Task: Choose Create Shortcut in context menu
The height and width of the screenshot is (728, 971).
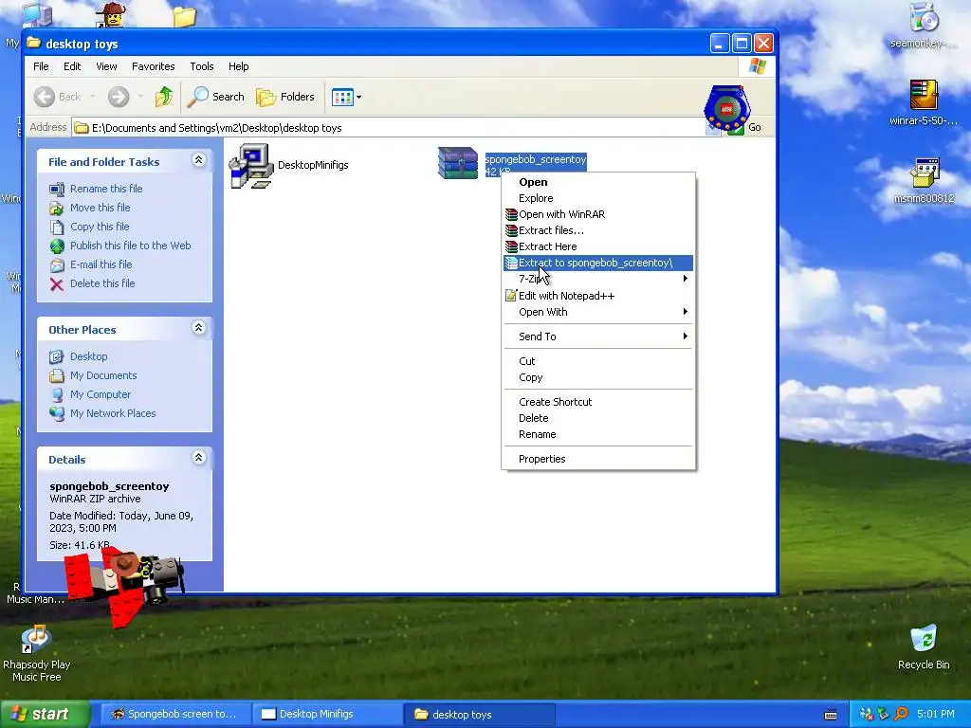Action: pos(597,402)
